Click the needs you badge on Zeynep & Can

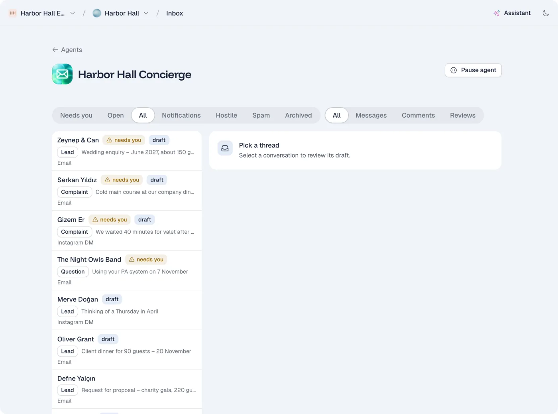[x=124, y=140]
